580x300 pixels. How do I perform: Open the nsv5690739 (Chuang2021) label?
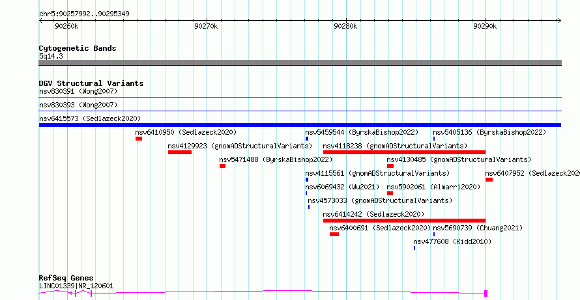click(x=478, y=228)
